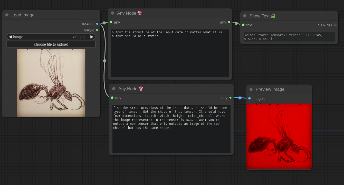Click the STRING output grid icon
344x185 pixels.
335,25
